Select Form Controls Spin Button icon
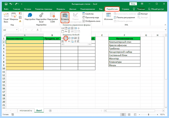The width and height of the screenshot is (169, 118). (x=72, y=28)
